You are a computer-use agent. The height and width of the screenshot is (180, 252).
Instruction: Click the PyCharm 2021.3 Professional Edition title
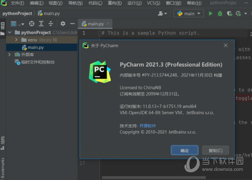(x=171, y=65)
